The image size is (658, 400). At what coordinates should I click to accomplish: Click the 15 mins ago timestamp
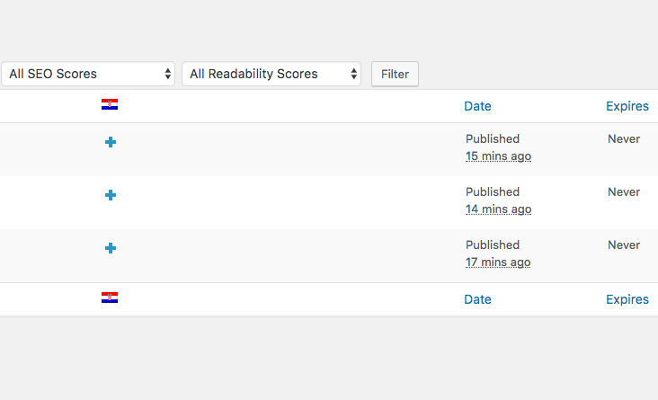tap(498, 156)
